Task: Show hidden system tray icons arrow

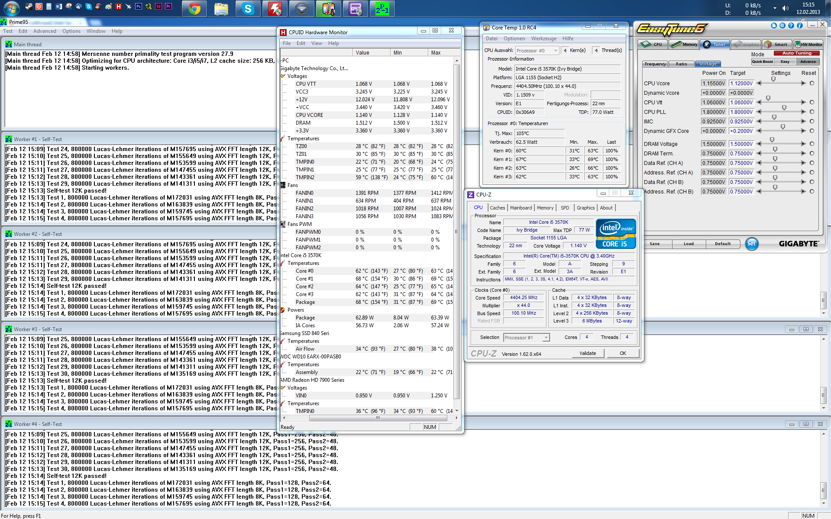Action: (x=775, y=8)
